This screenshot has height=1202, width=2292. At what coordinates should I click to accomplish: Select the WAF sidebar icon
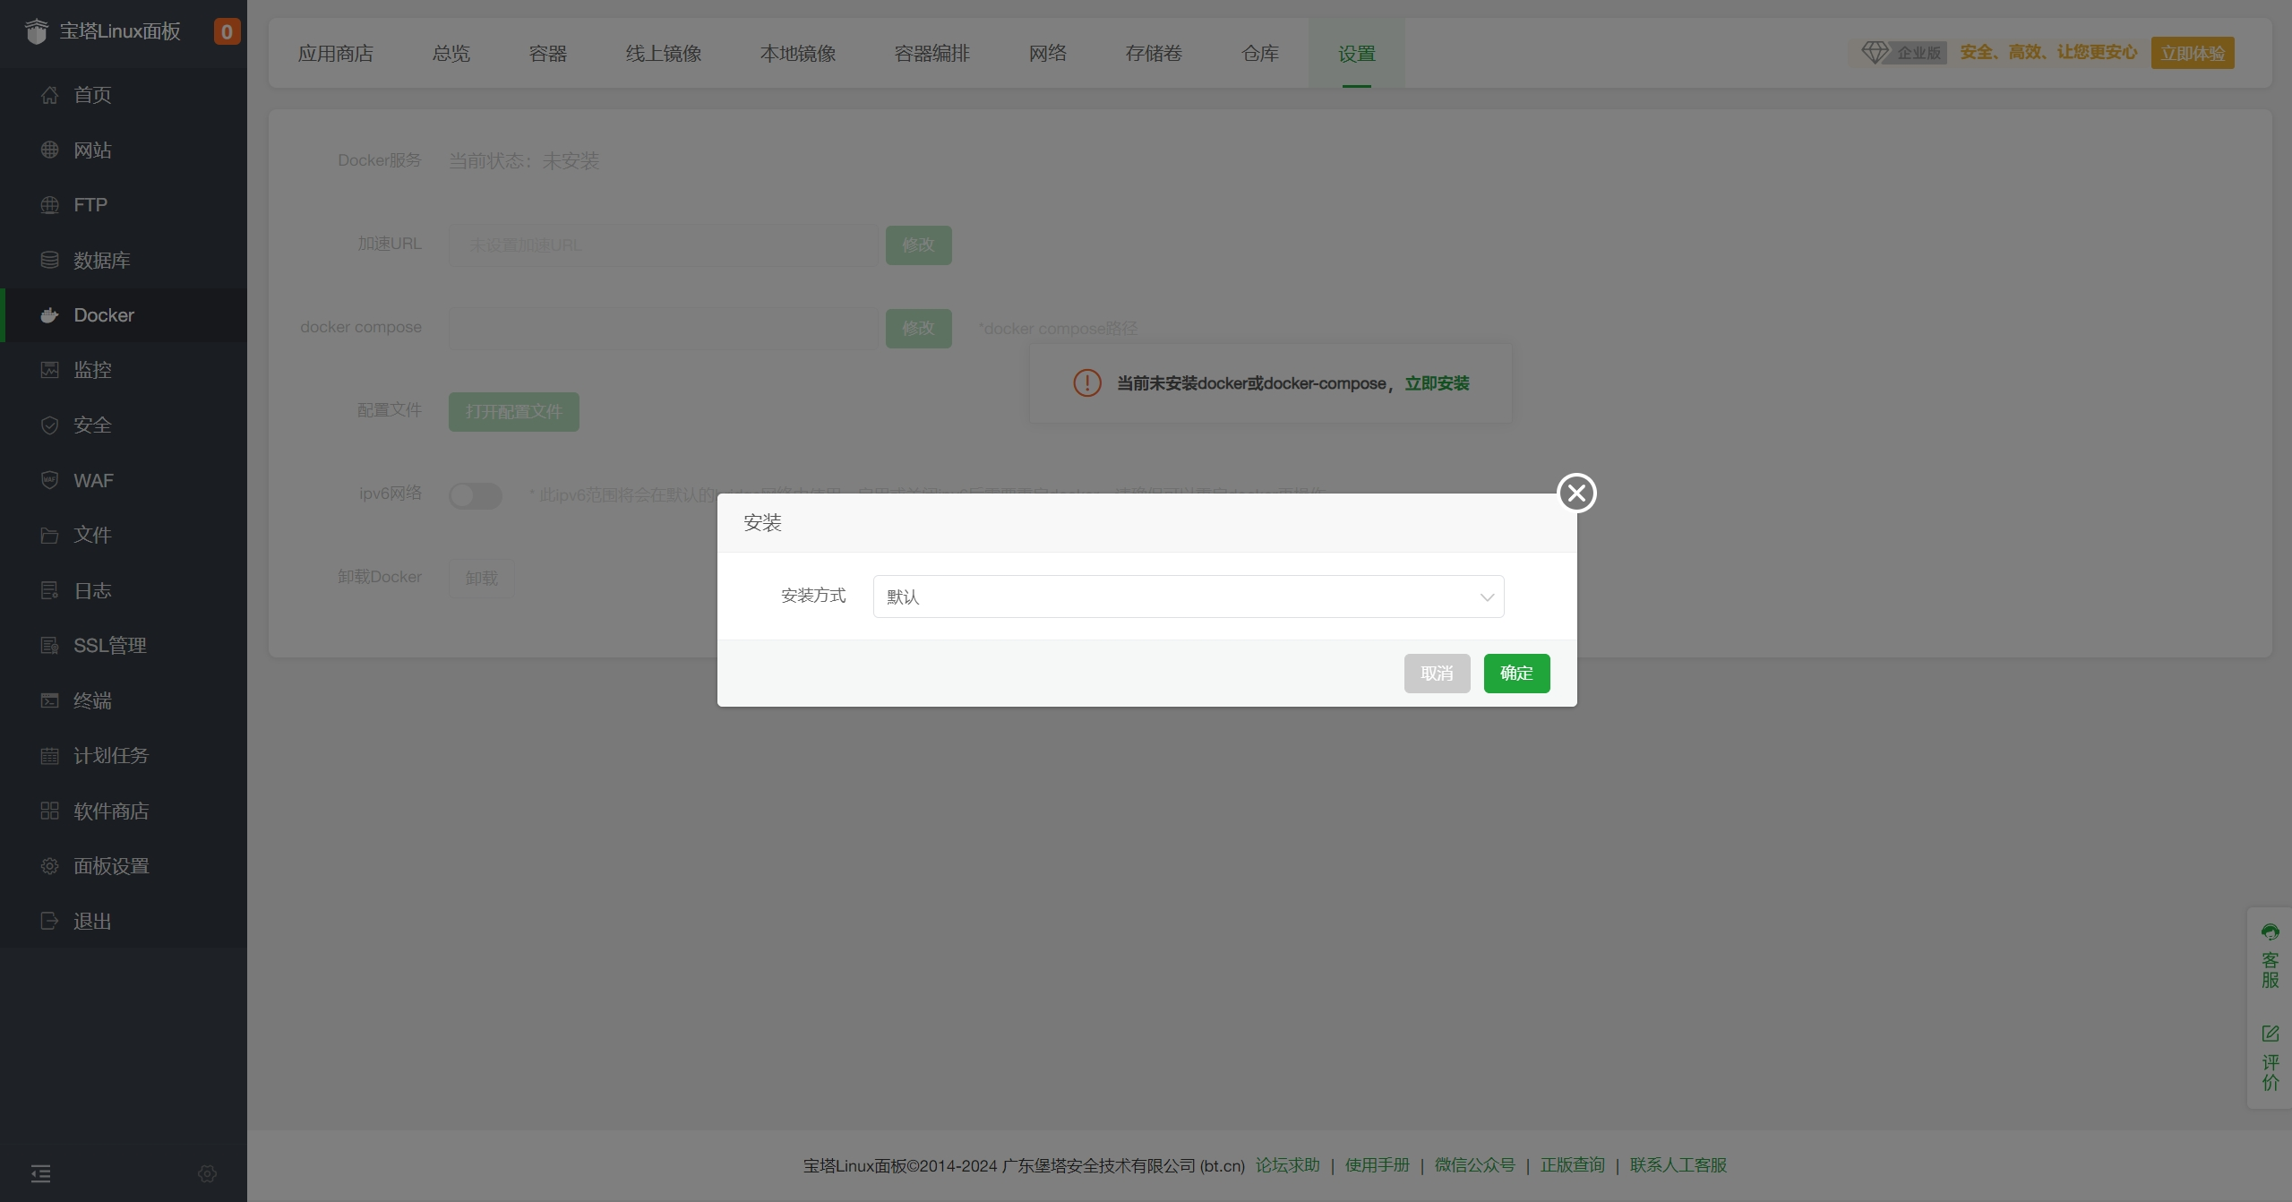pos(49,480)
